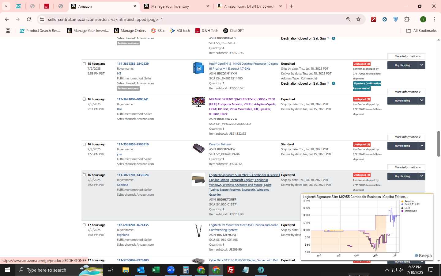Viewport: 441px width, 276px height.
Task: Open Buy shipping dropdown for Durafon order
Action: click(x=422, y=146)
